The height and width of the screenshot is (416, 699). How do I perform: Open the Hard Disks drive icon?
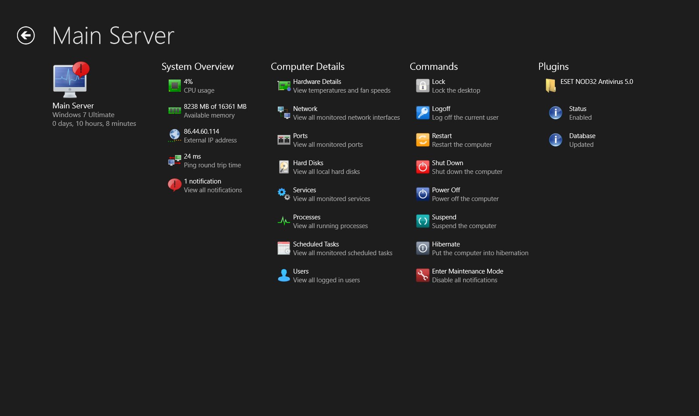click(284, 167)
